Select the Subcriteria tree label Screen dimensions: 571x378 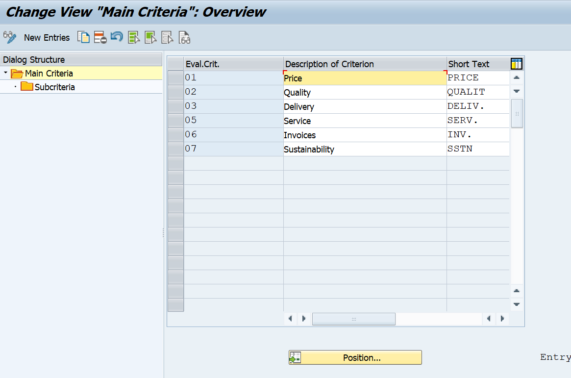[54, 87]
